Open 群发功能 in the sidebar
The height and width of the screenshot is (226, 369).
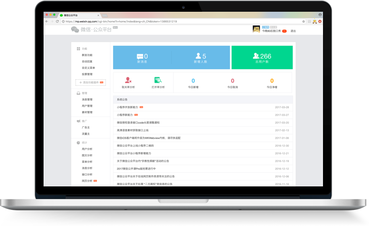click(x=87, y=55)
